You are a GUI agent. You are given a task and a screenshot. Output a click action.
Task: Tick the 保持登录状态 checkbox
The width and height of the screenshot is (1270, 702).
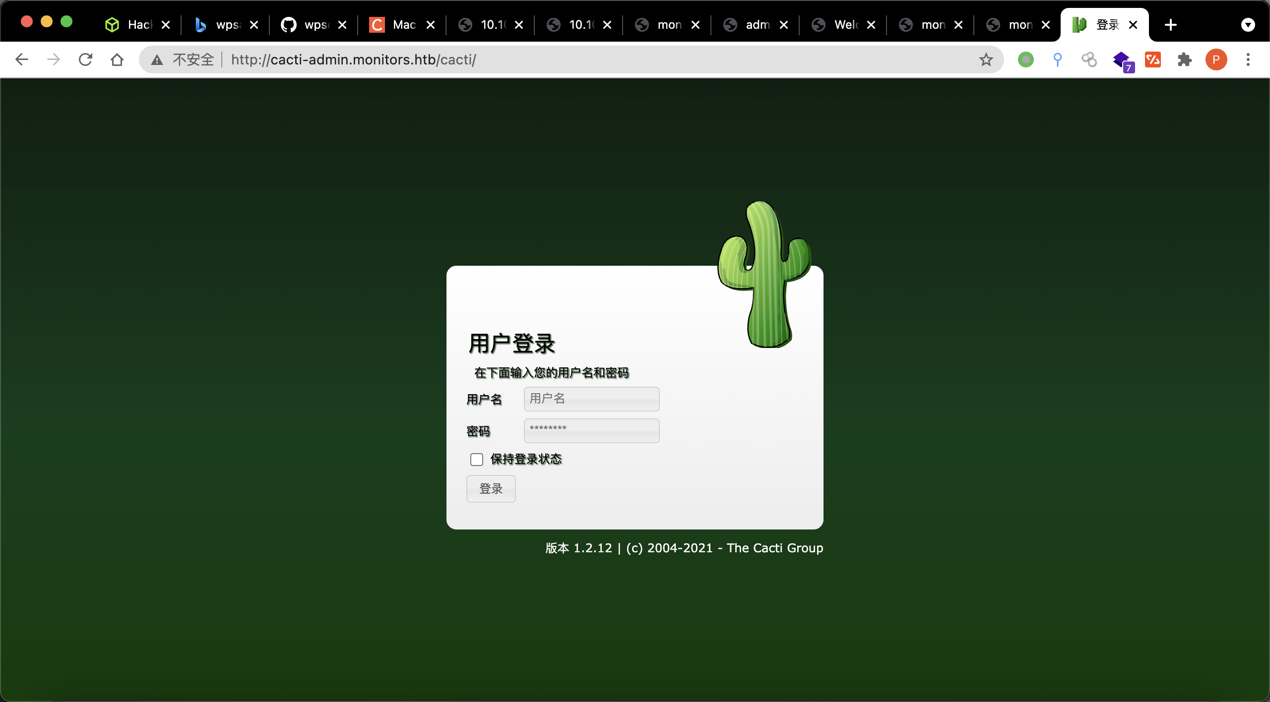tap(477, 460)
